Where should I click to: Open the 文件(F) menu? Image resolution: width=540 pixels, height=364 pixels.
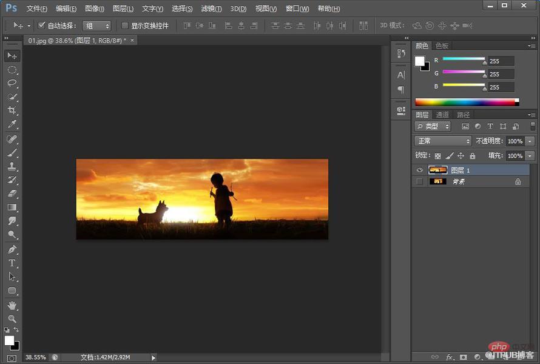36,8
